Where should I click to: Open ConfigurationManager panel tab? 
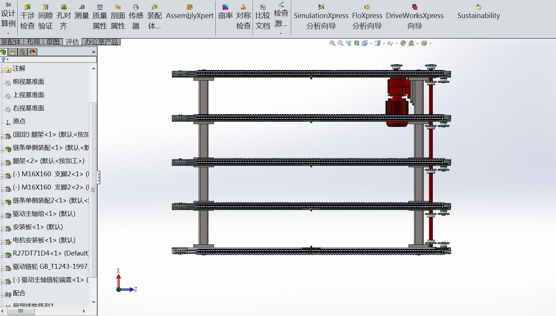pyautogui.click(x=23, y=52)
